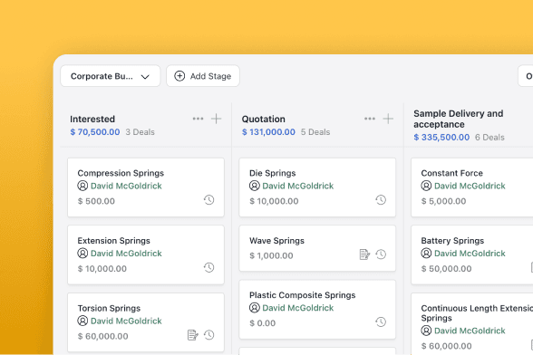Image resolution: width=533 pixels, height=355 pixels.
Task: Click the 5 Deals count
Action: click(315, 132)
